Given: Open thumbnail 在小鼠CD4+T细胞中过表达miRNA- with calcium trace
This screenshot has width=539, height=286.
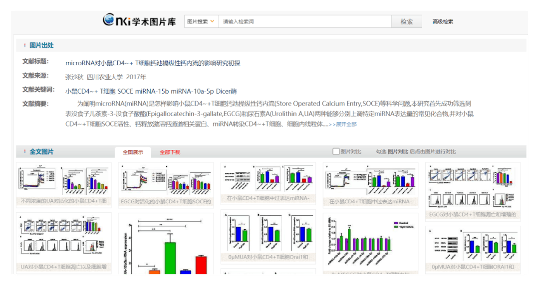Looking at the screenshot, I should [x=370, y=185].
